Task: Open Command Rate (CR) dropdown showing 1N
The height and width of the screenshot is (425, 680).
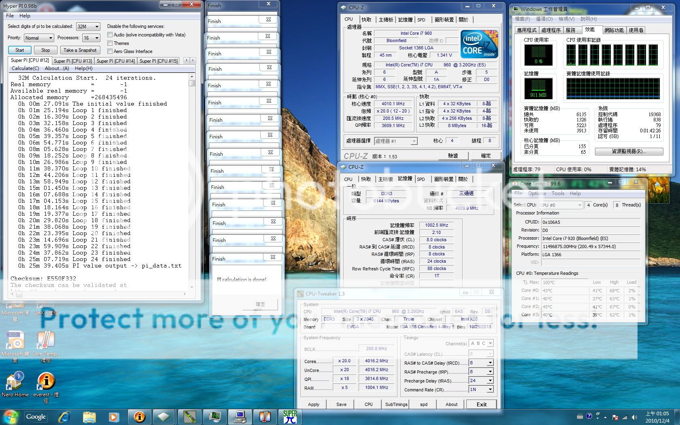Action: coord(481,389)
